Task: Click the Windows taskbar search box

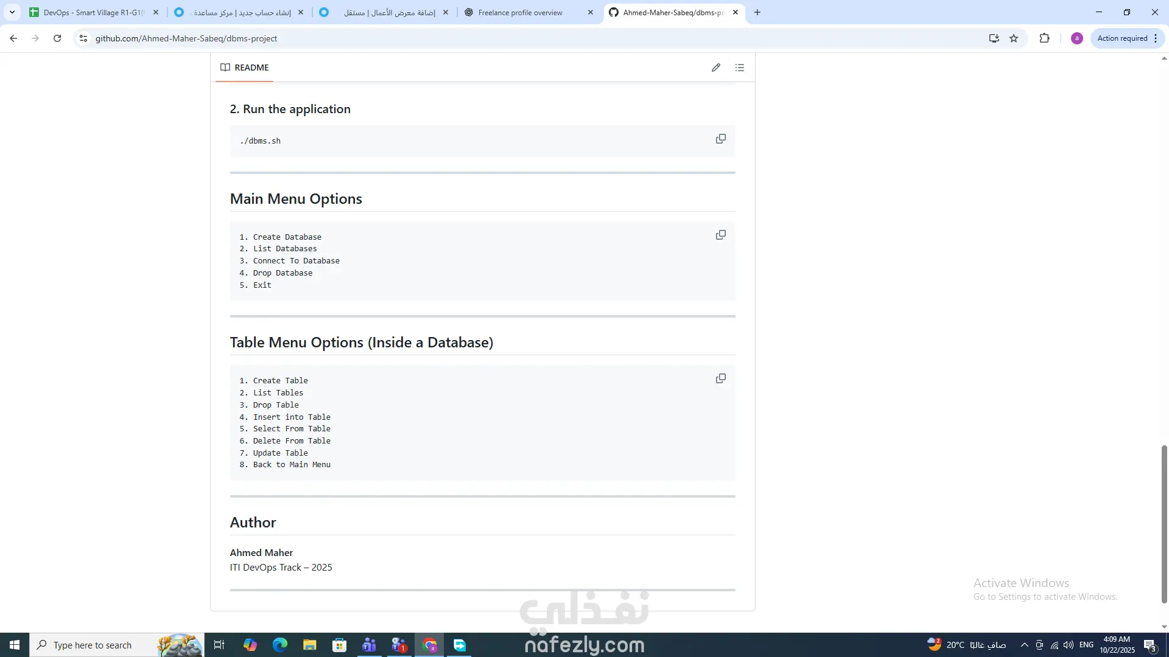Action: 93,645
